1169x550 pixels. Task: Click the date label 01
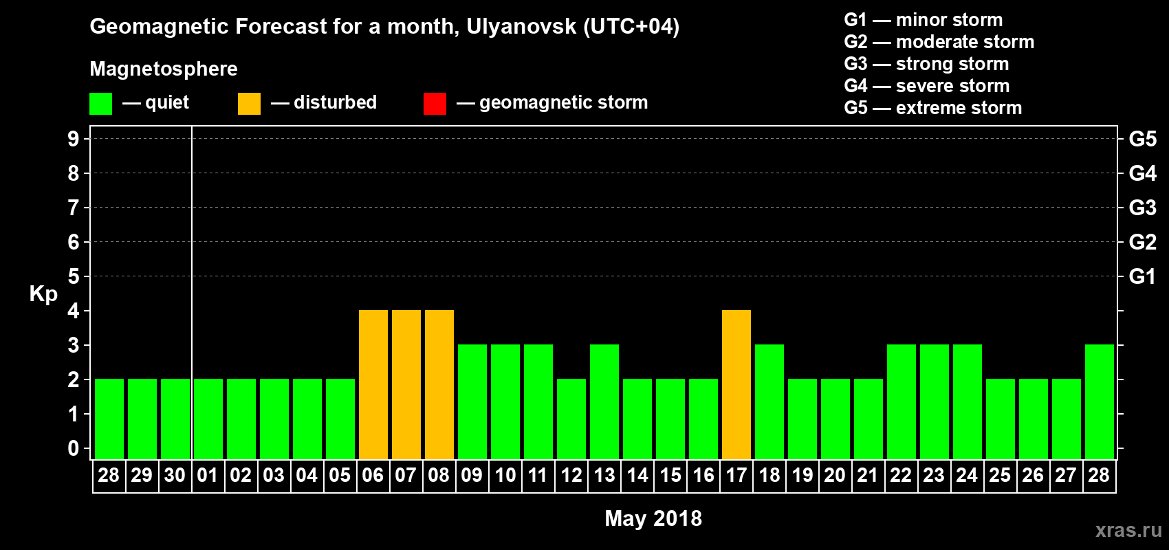[208, 476]
